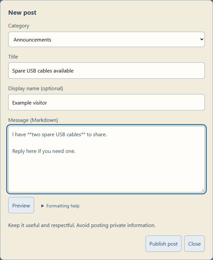Click the "Display name (optional)" label
The image size is (213, 260).
(x=36, y=89)
